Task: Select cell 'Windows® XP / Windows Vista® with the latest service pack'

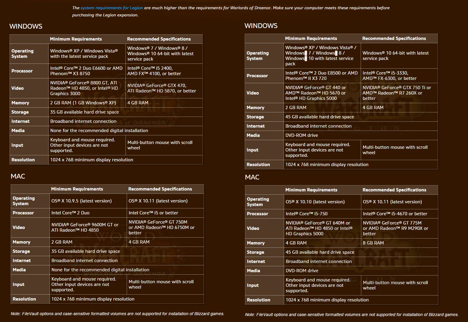Action: [x=87, y=54]
